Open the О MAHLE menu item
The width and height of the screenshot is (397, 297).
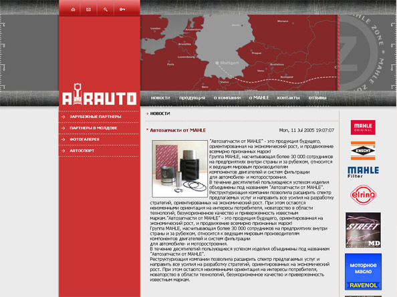259,98
